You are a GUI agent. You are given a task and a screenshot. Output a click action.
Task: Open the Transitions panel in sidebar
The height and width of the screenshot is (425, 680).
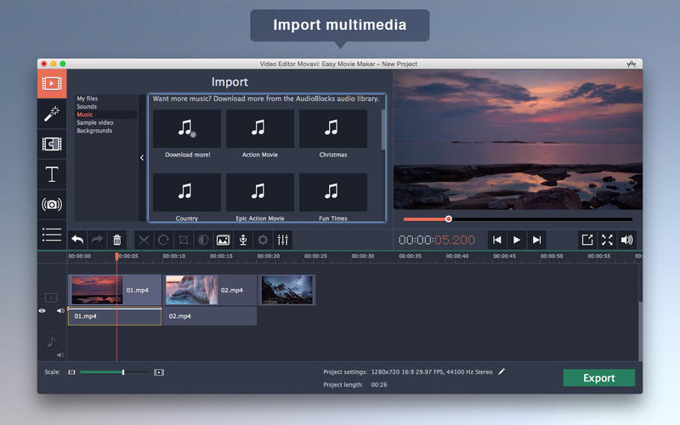(x=52, y=144)
